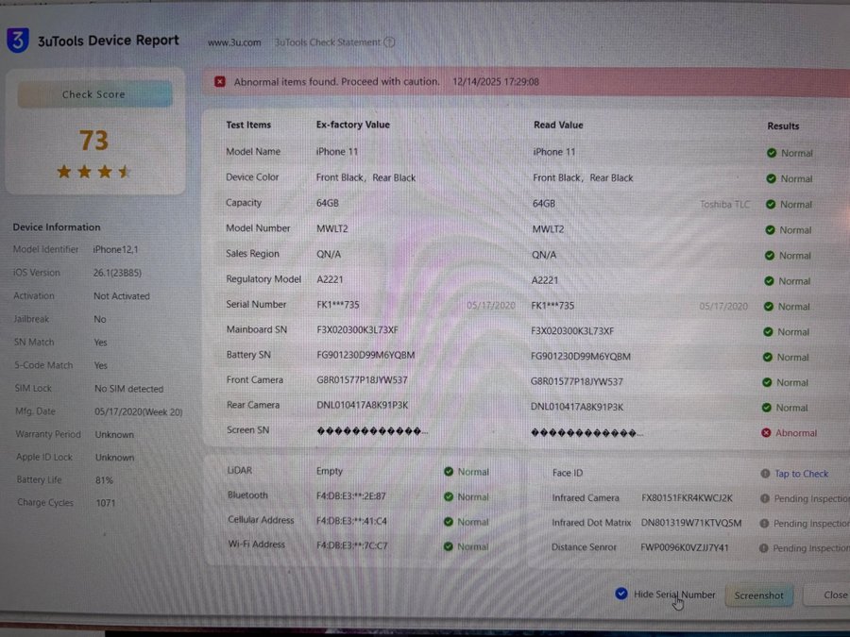
Task: Click the help icon beside Check Statement
Action: coord(389,42)
